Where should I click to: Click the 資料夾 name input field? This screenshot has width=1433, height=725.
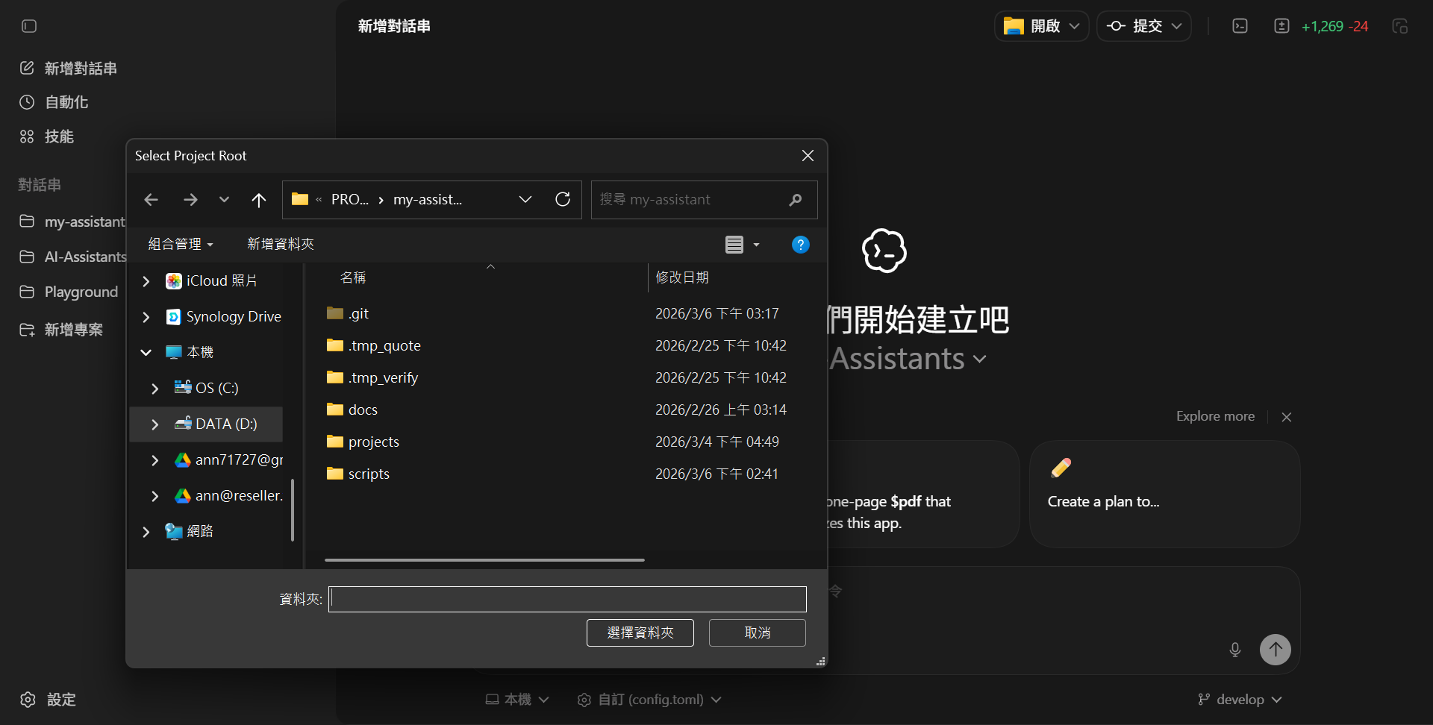(567, 599)
